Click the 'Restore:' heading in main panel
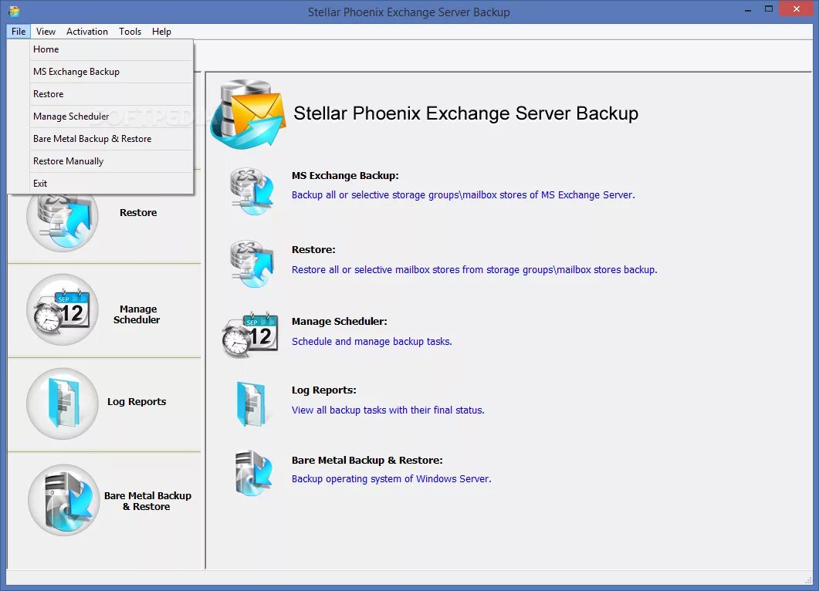 coord(313,249)
